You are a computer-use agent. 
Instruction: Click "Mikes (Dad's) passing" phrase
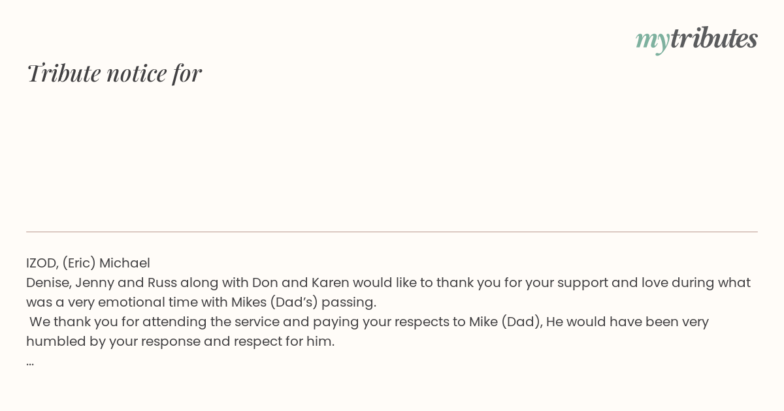(x=304, y=302)
